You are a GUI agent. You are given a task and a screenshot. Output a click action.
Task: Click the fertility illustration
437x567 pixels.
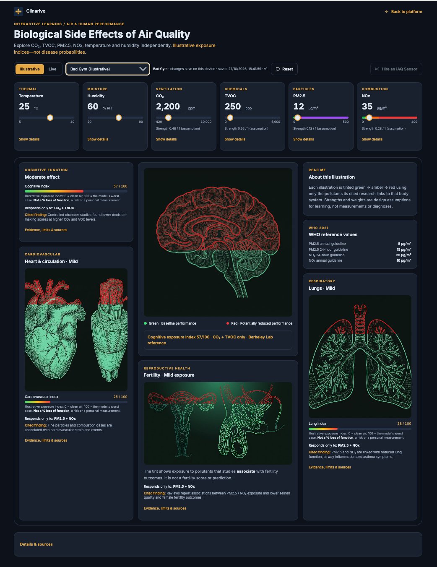pyautogui.click(x=218, y=423)
